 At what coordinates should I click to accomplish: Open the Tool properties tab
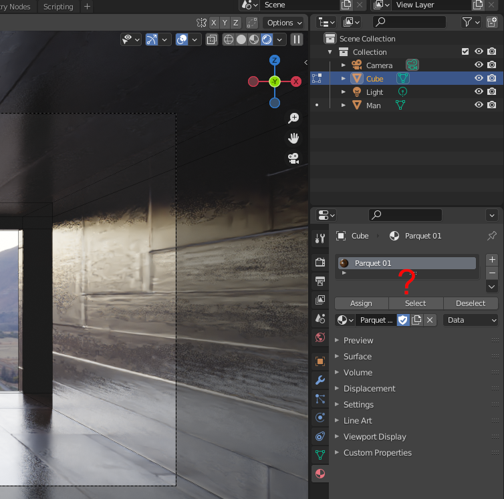click(x=320, y=238)
